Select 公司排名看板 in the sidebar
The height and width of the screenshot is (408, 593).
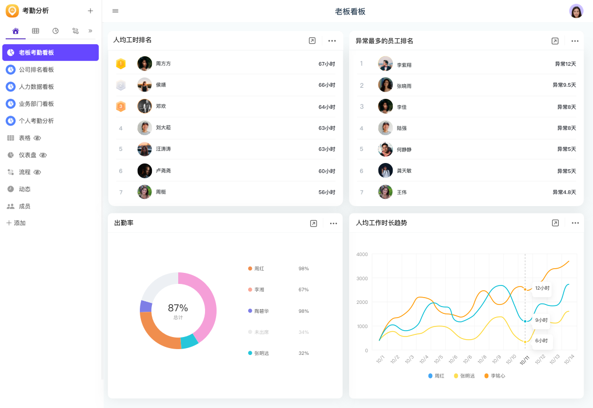[x=36, y=70]
